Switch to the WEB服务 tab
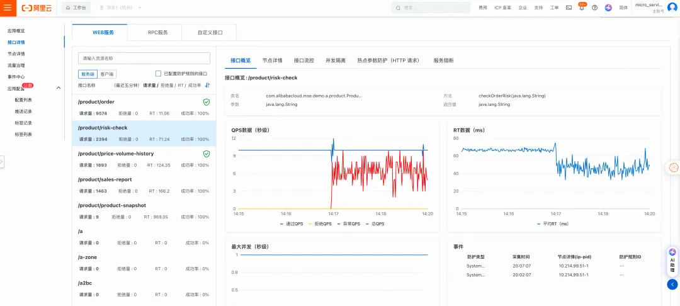Image resolution: width=680 pixels, height=306 pixels. [x=99, y=33]
